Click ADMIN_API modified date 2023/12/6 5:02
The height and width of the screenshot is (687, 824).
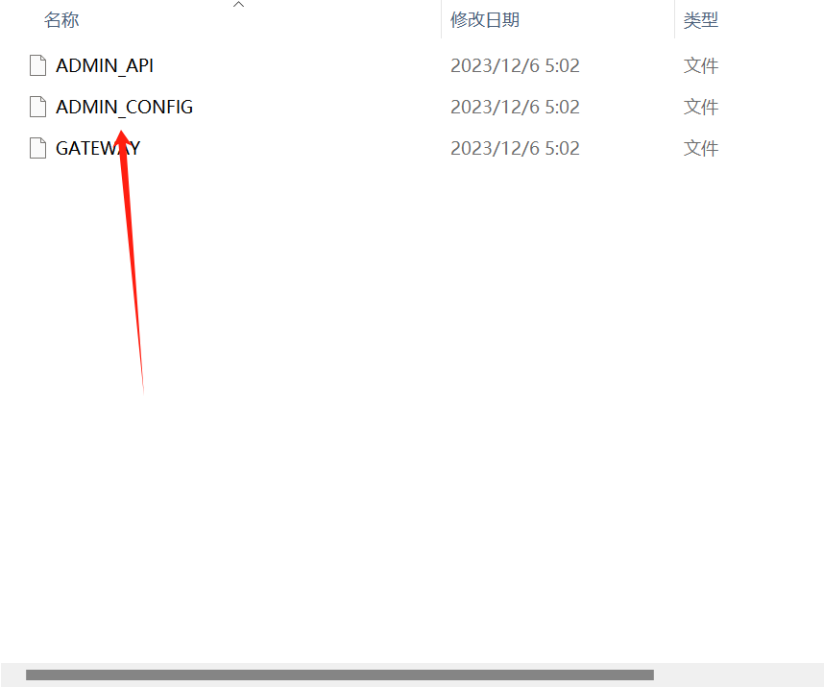(x=515, y=65)
